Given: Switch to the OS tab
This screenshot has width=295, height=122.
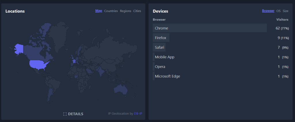Looking at the screenshot, I should [279, 11].
